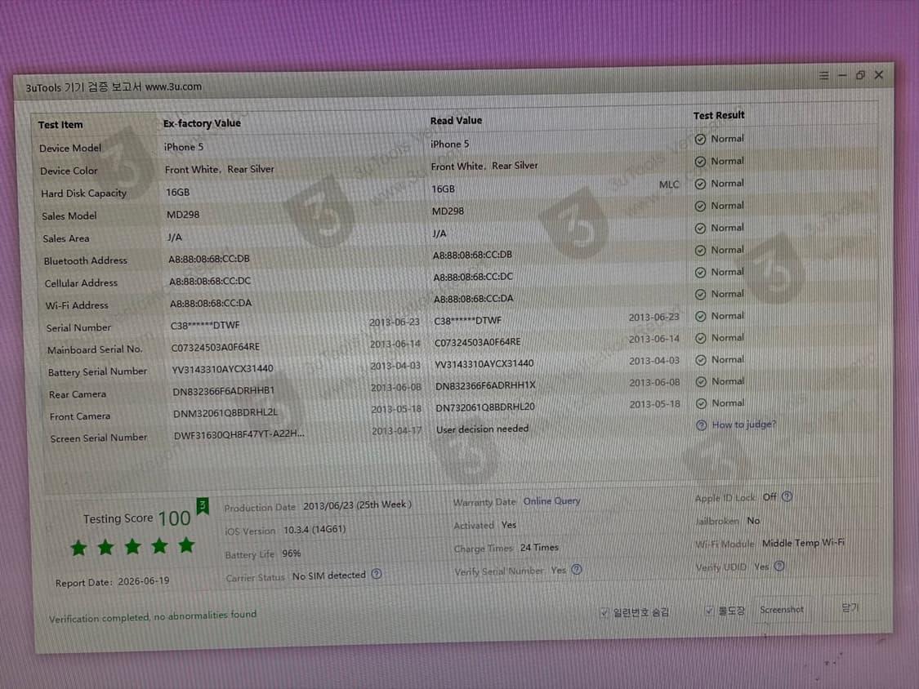This screenshot has width=919, height=689.
Task: Click the Middle Temp Wi-Fi module value
Action: click(x=803, y=543)
